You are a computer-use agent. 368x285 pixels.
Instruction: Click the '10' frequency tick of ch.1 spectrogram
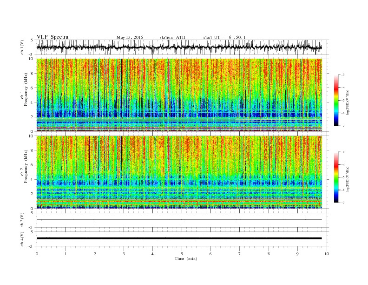coord(32,59)
